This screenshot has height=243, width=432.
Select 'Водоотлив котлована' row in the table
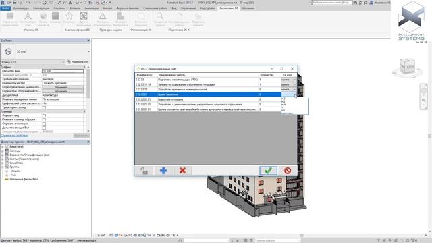pos(208,99)
